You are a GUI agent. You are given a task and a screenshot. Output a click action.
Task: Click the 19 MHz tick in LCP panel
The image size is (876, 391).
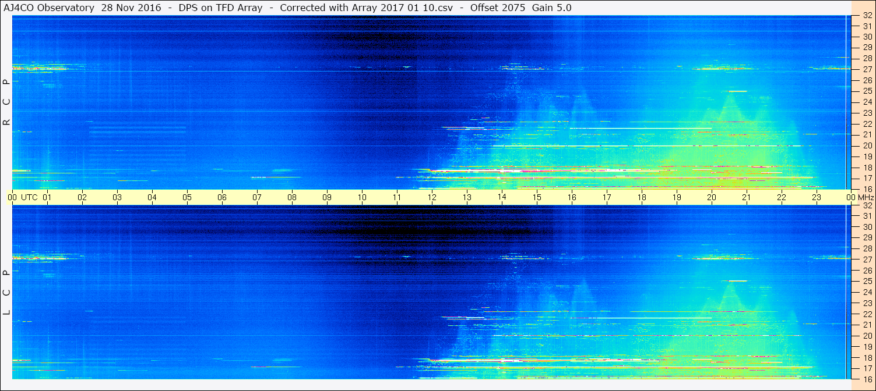tap(867, 346)
